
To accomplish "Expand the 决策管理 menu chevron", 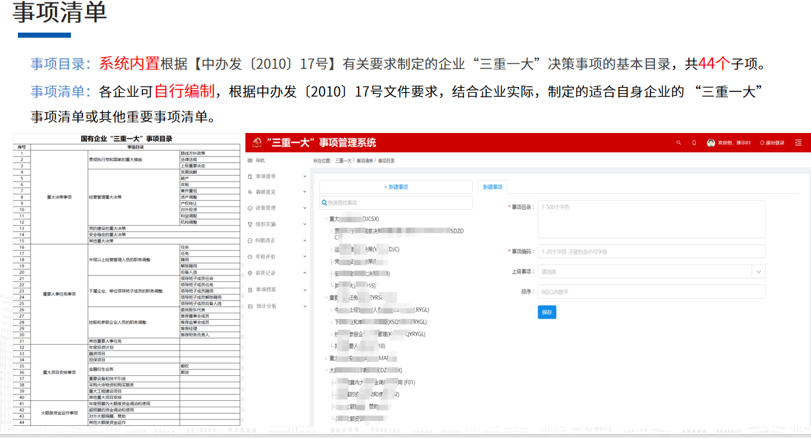I will [304, 208].
